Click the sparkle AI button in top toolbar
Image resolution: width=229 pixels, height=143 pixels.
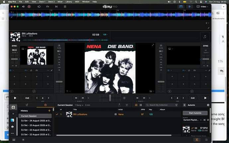(190, 7)
